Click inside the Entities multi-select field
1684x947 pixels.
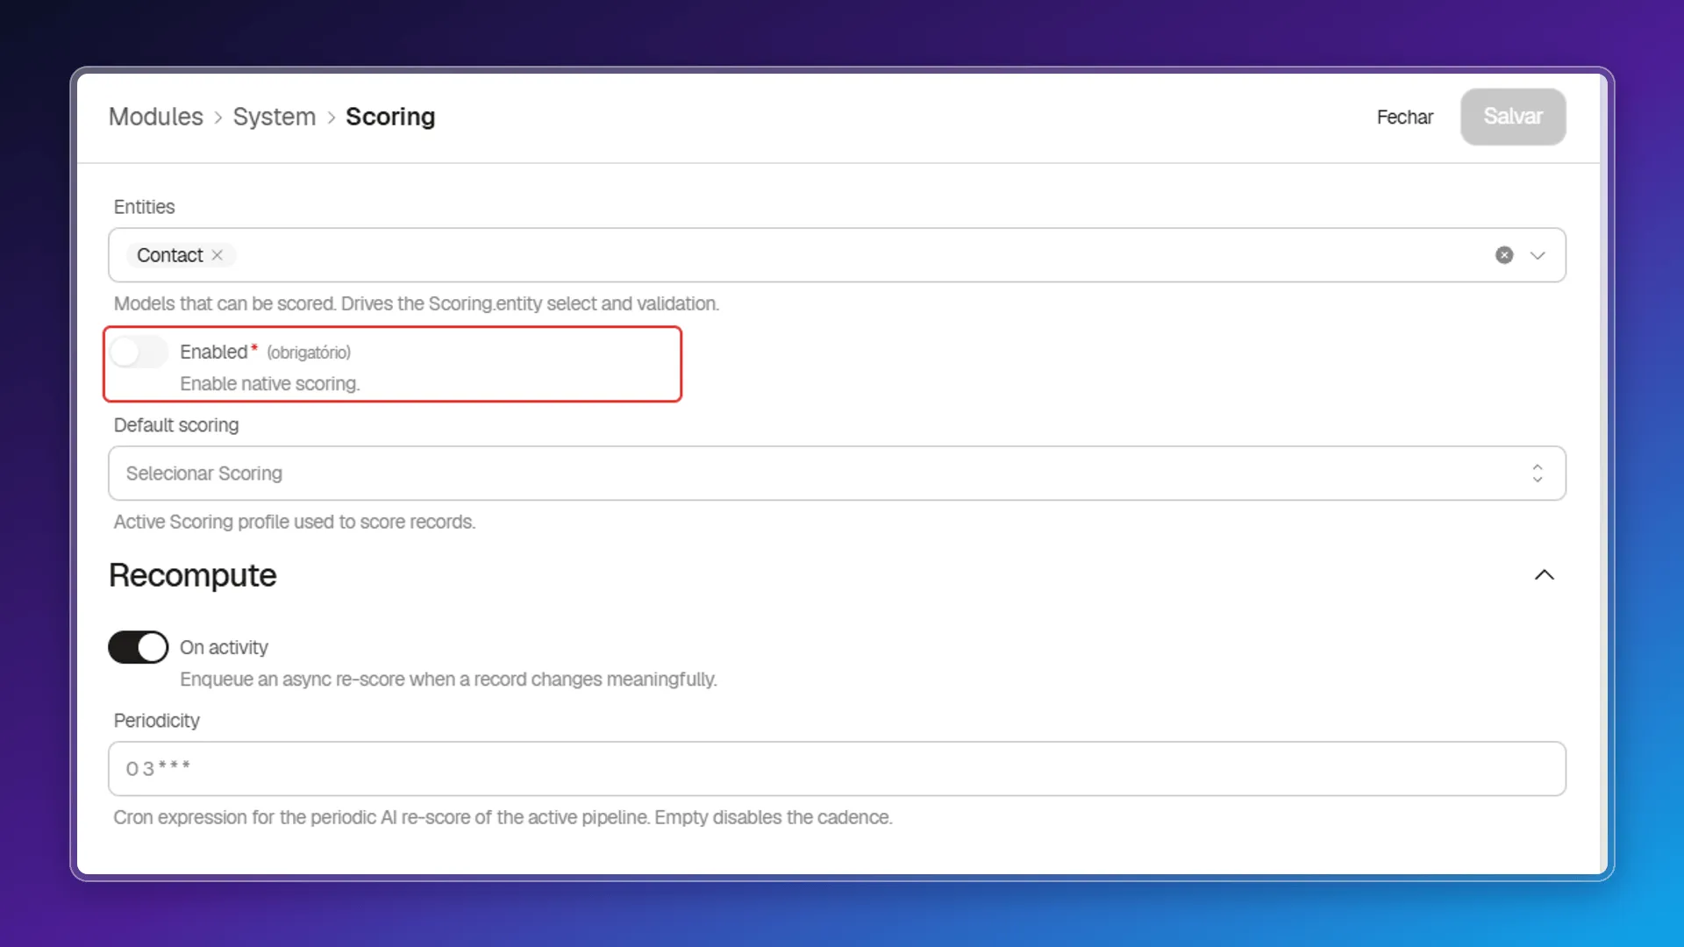pos(837,255)
